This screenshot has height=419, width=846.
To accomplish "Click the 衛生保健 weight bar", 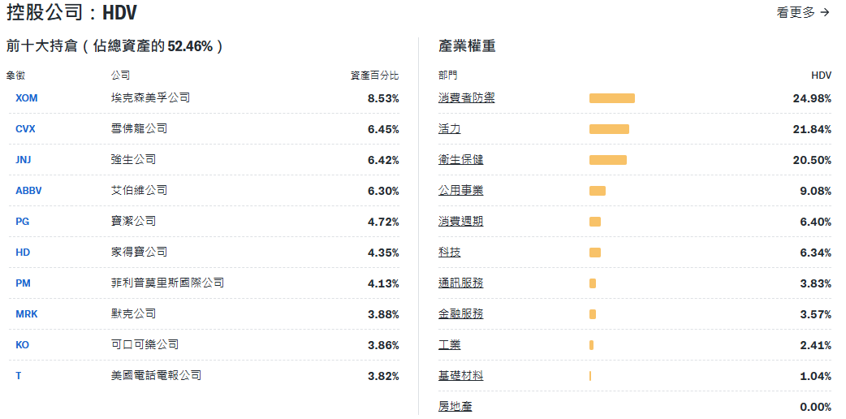I will (x=607, y=160).
